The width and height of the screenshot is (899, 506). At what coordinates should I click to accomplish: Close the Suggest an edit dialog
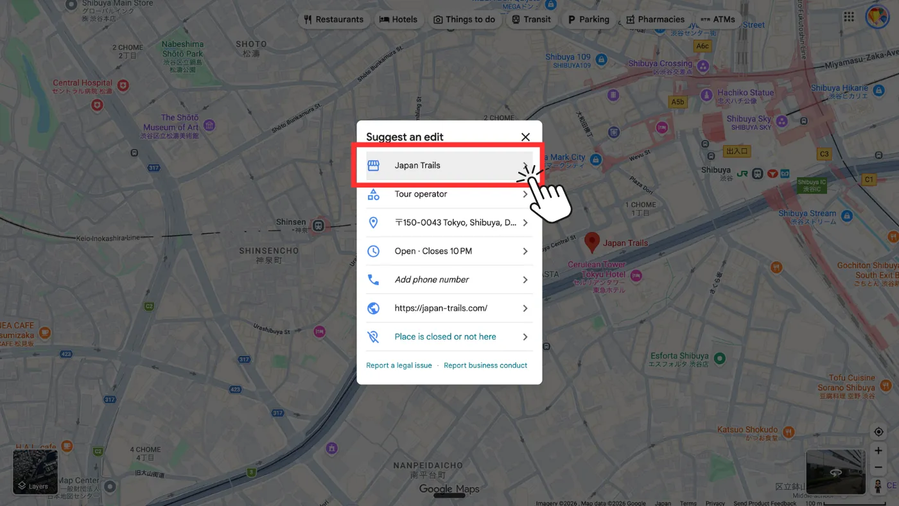(525, 137)
